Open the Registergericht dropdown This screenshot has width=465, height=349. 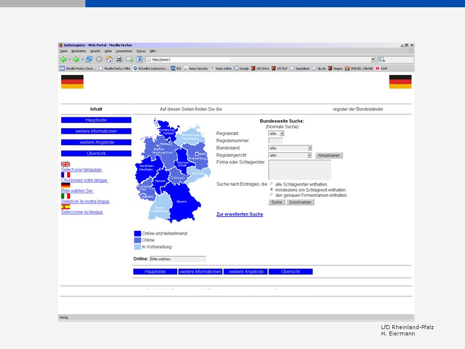coord(290,155)
